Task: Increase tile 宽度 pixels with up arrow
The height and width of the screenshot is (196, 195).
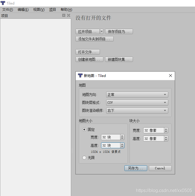Action: click(166, 129)
